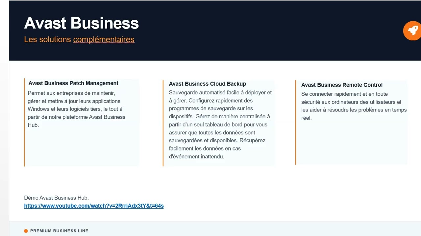Select 'Avast Business Patch Management' heading

tap(73, 83)
